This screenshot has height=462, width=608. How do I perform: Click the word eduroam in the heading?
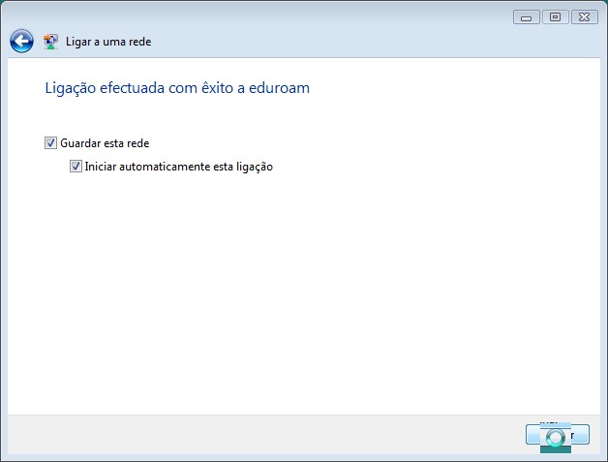pyautogui.click(x=279, y=88)
